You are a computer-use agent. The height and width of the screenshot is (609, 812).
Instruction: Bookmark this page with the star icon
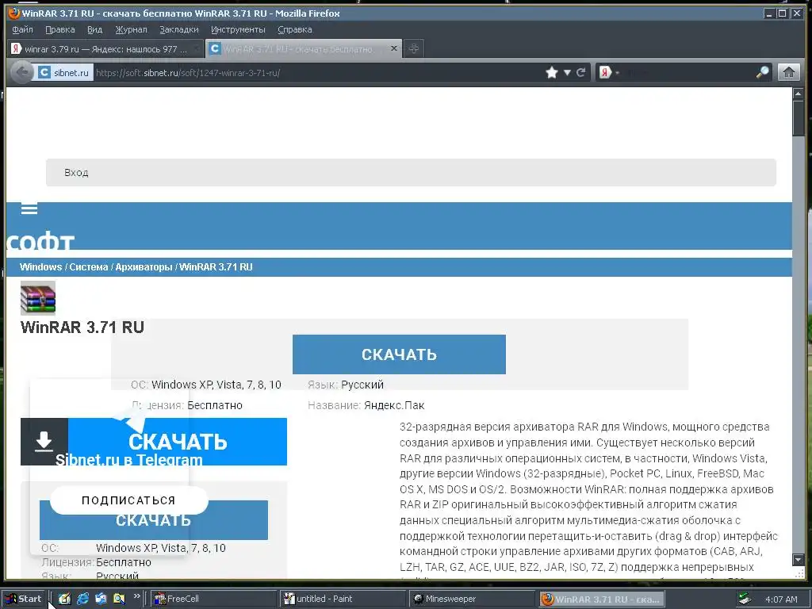tap(552, 72)
